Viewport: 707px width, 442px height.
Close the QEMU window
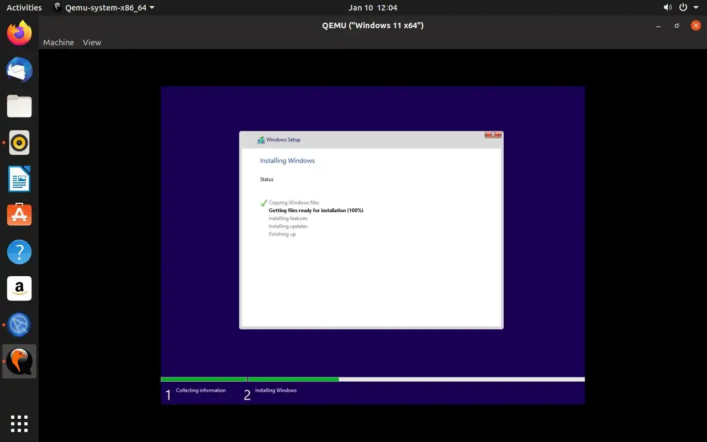695,26
